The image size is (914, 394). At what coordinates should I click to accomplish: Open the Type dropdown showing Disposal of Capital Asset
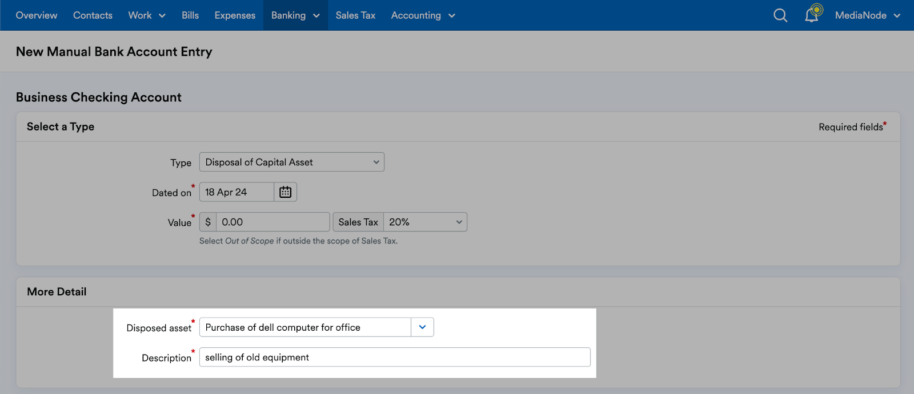tap(291, 162)
